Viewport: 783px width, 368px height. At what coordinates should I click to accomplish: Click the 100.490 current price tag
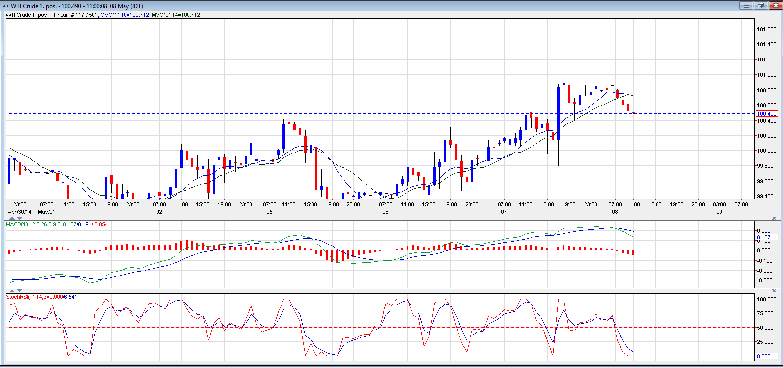pyautogui.click(x=766, y=114)
